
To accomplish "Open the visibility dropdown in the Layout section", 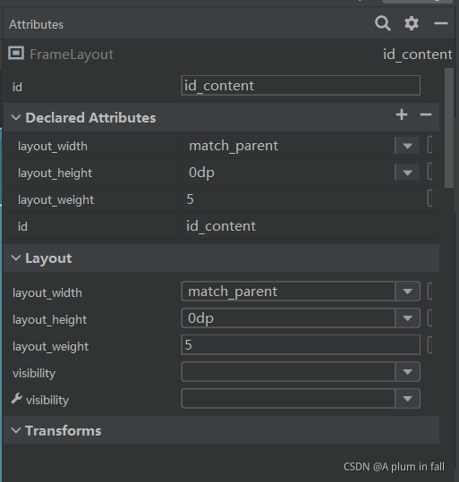I will point(408,372).
